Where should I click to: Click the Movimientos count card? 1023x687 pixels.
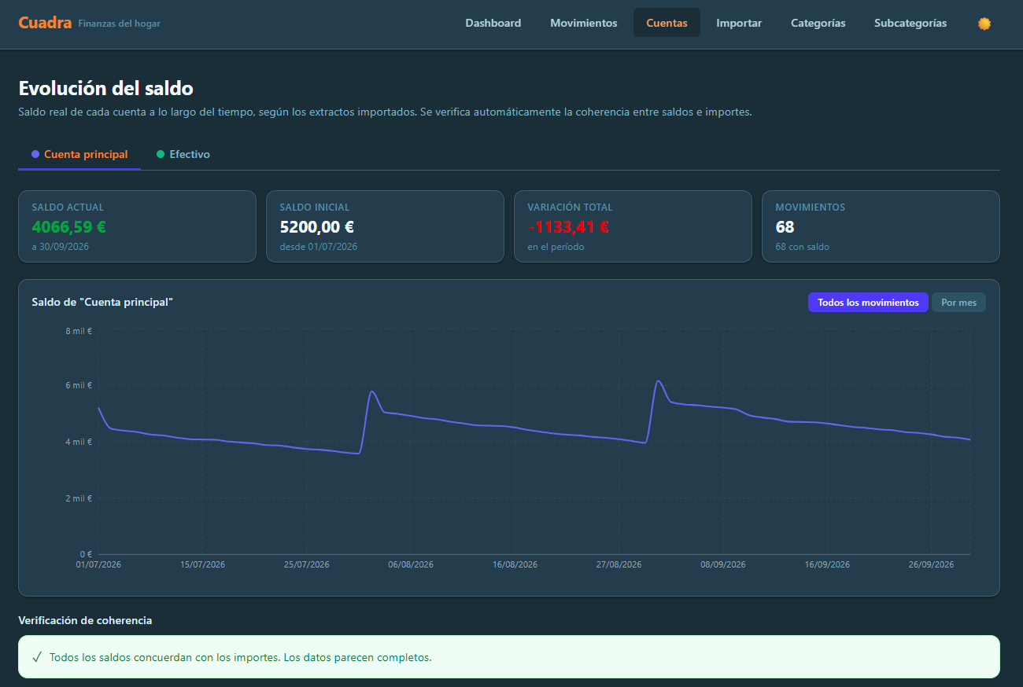tap(881, 226)
